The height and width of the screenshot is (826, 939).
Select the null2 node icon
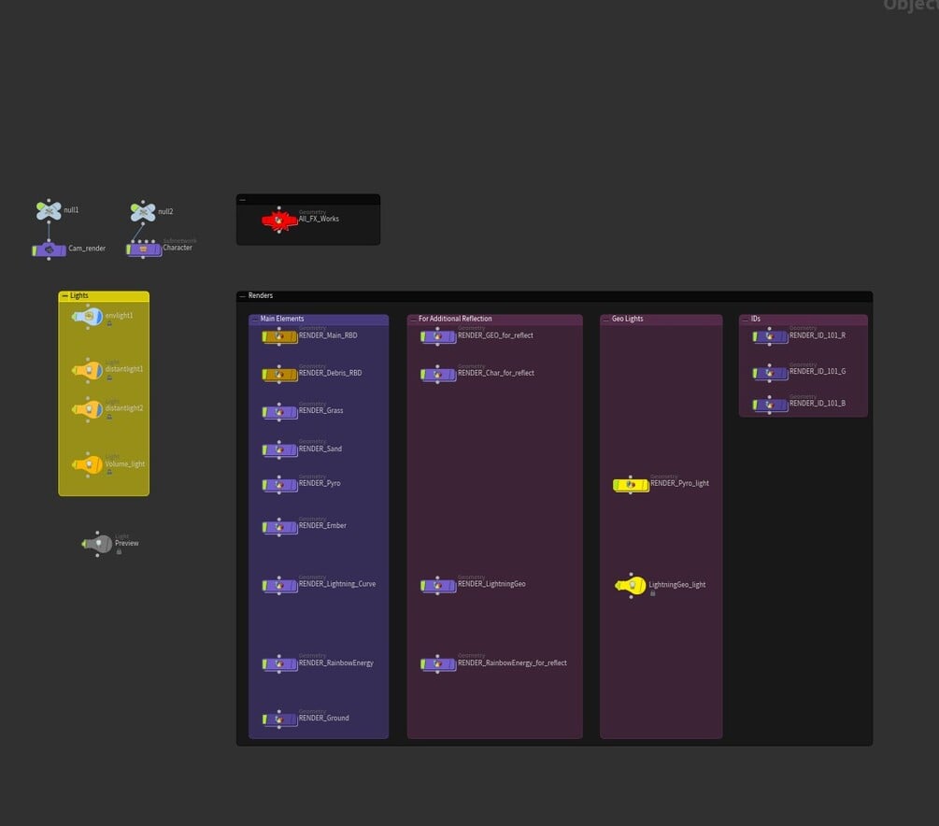143,212
